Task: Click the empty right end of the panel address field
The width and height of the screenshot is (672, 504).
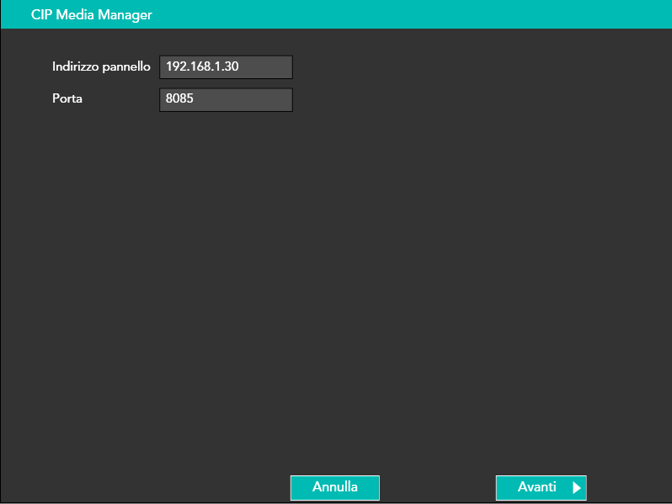Action: pos(274,67)
